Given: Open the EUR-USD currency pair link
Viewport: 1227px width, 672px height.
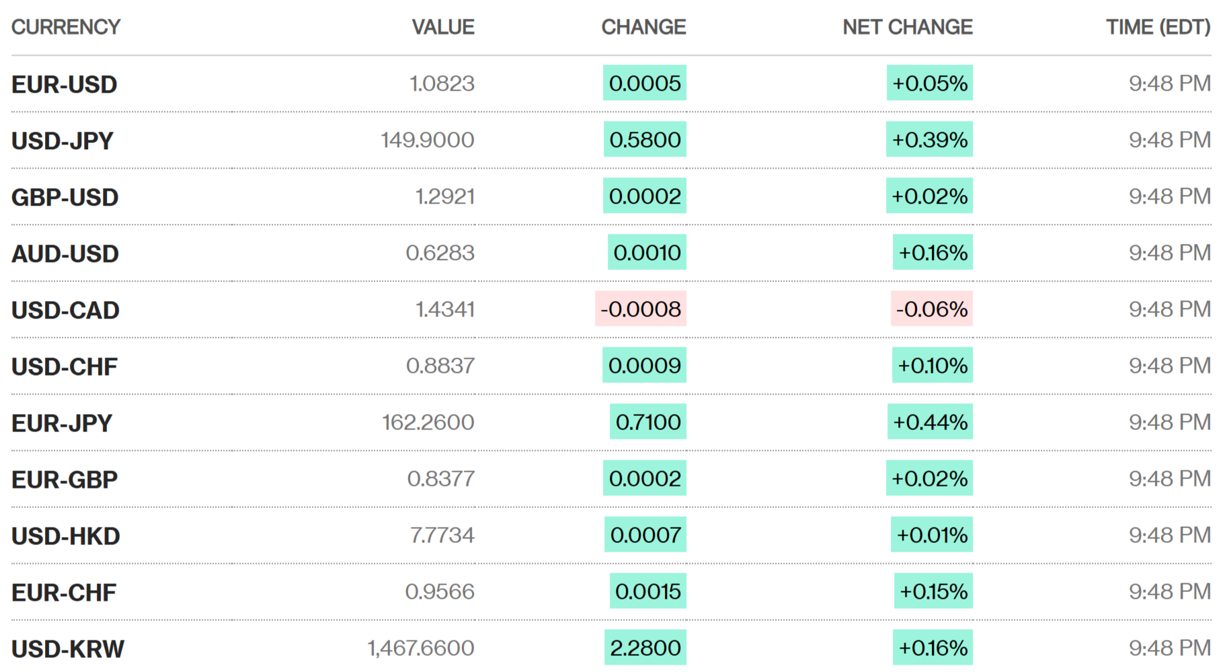Looking at the screenshot, I should point(65,85).
